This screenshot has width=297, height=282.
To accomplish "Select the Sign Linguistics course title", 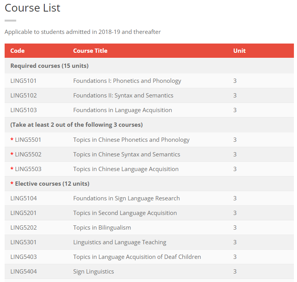I will (x=93, y=272).
